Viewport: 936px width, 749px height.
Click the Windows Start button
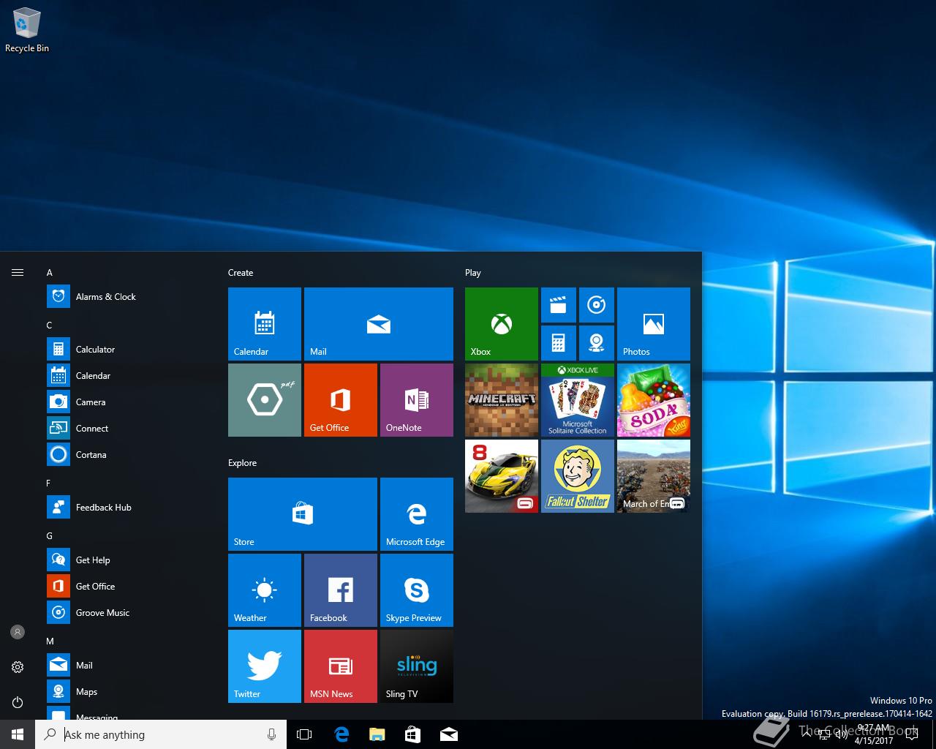pos(18,734)
